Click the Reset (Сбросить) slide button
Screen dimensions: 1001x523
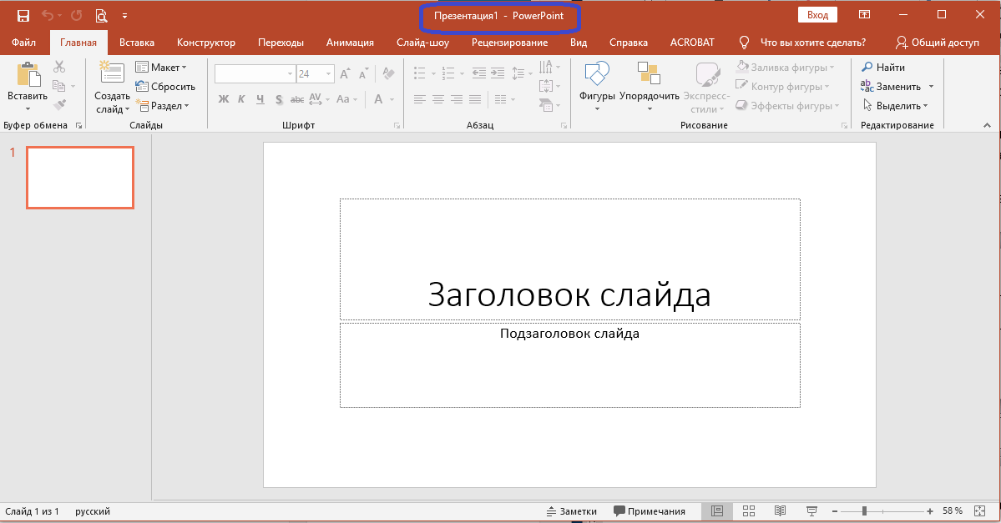pyautogui.click(x=165, y=87)
